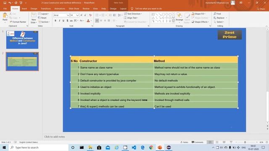This screenshot has width=269, height=151.
Task: Open the font size dropdown
Action: [x=77, y=15]
